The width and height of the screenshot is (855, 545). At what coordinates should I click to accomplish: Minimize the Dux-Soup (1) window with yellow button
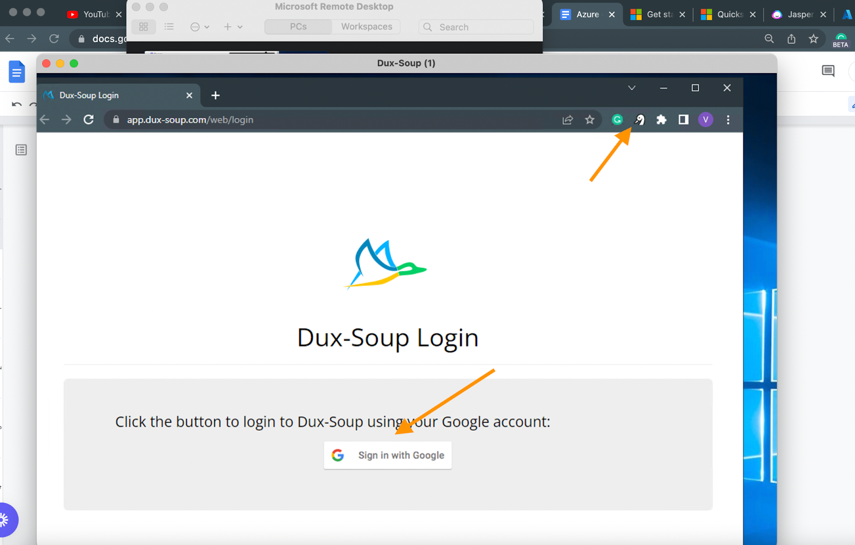click(x=60, y=64)
